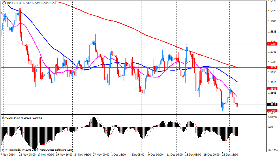
Task: Click the current price 1.5513 black label
Action: [x=272, y=105]
